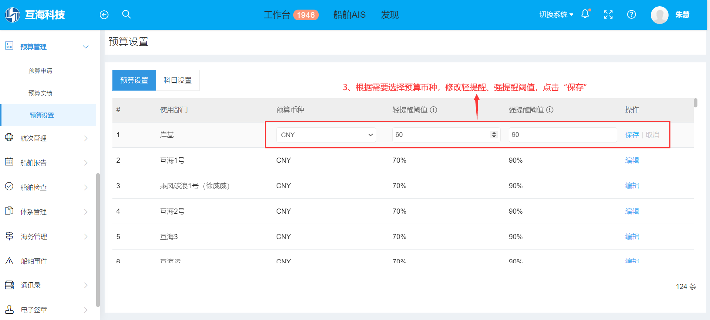The height and width of the screenshot is (320, 710).
Task: Switch to the 科目设置 tab
Action: (178, 80)
